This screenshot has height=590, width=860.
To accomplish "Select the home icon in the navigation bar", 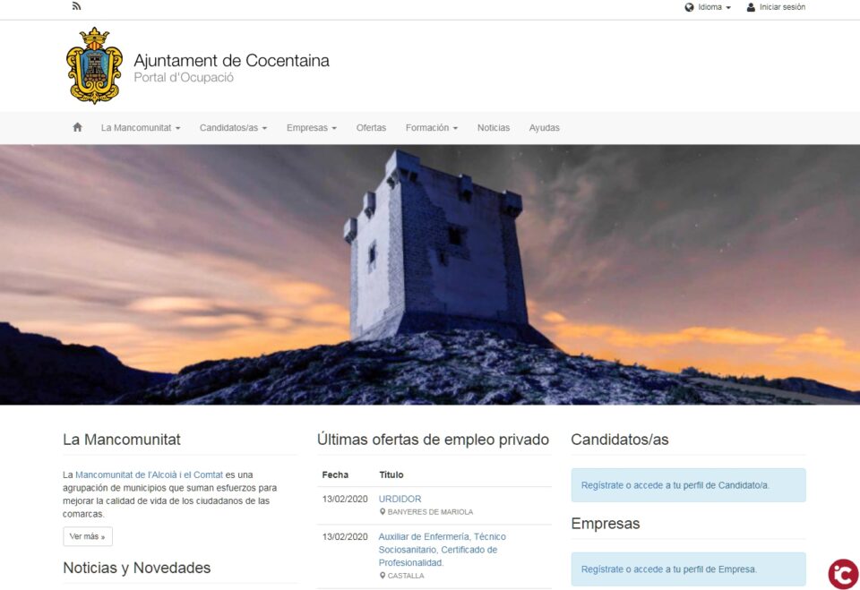I will (x=76, y=127).
